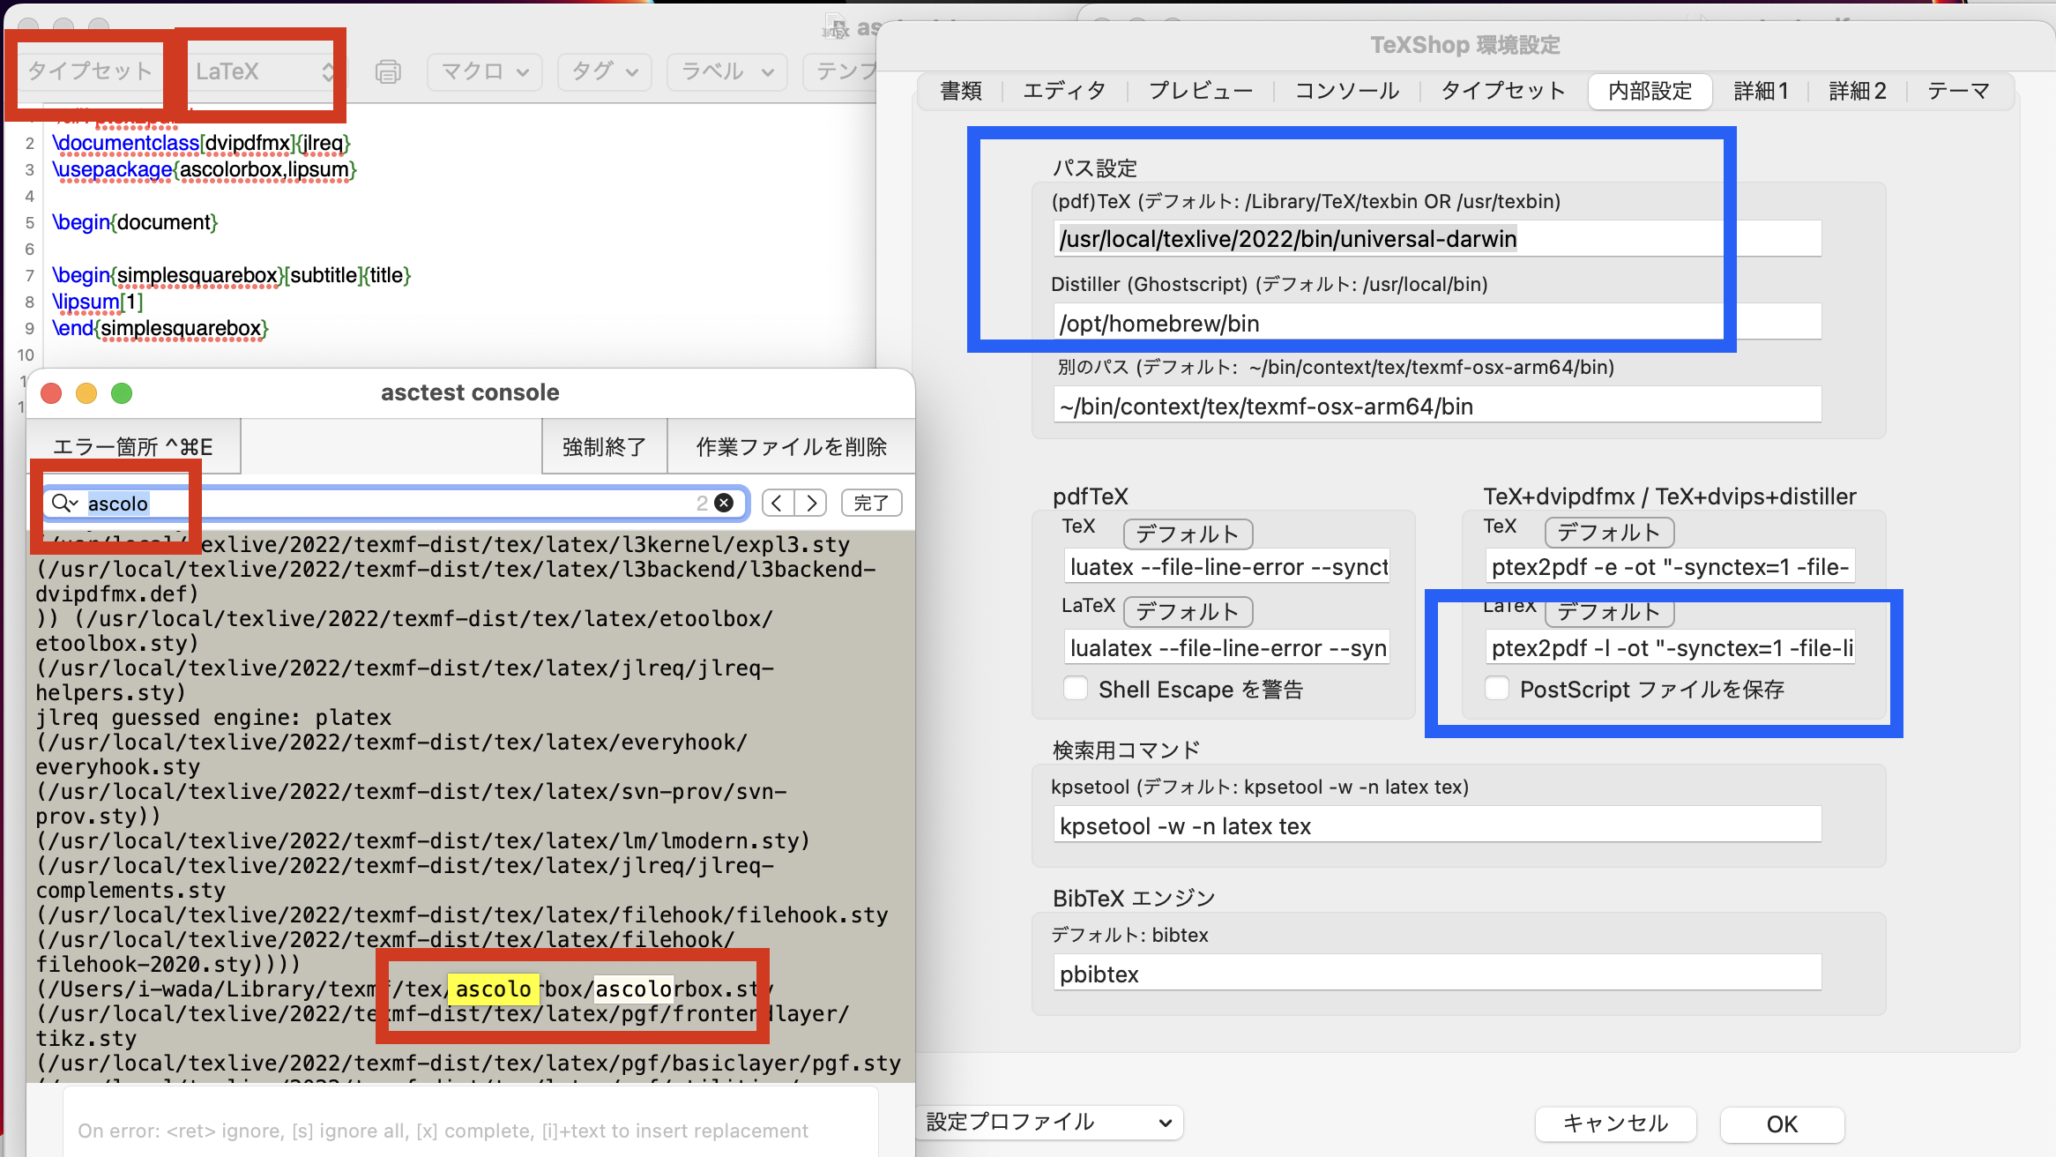This screenshot has width=2056, height=1157.
Task: Go to next search match
Action: click(x=810, y=503)
